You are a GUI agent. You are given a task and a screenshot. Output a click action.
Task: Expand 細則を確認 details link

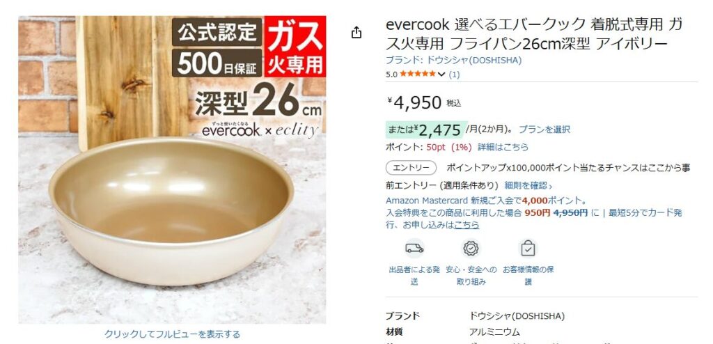(x=528, y=186)
